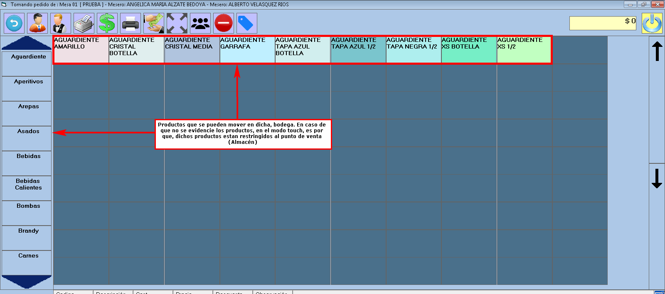Click the red minus circle icon
Screen dimensions: 665x294
click(x=224, y=23)
